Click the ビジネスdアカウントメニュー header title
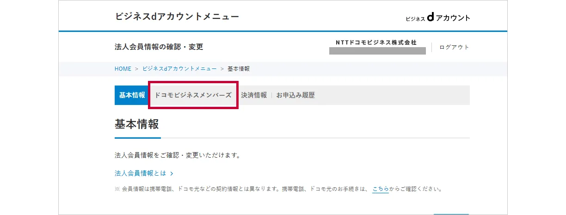The image size is (566, 215). point(177,17)
